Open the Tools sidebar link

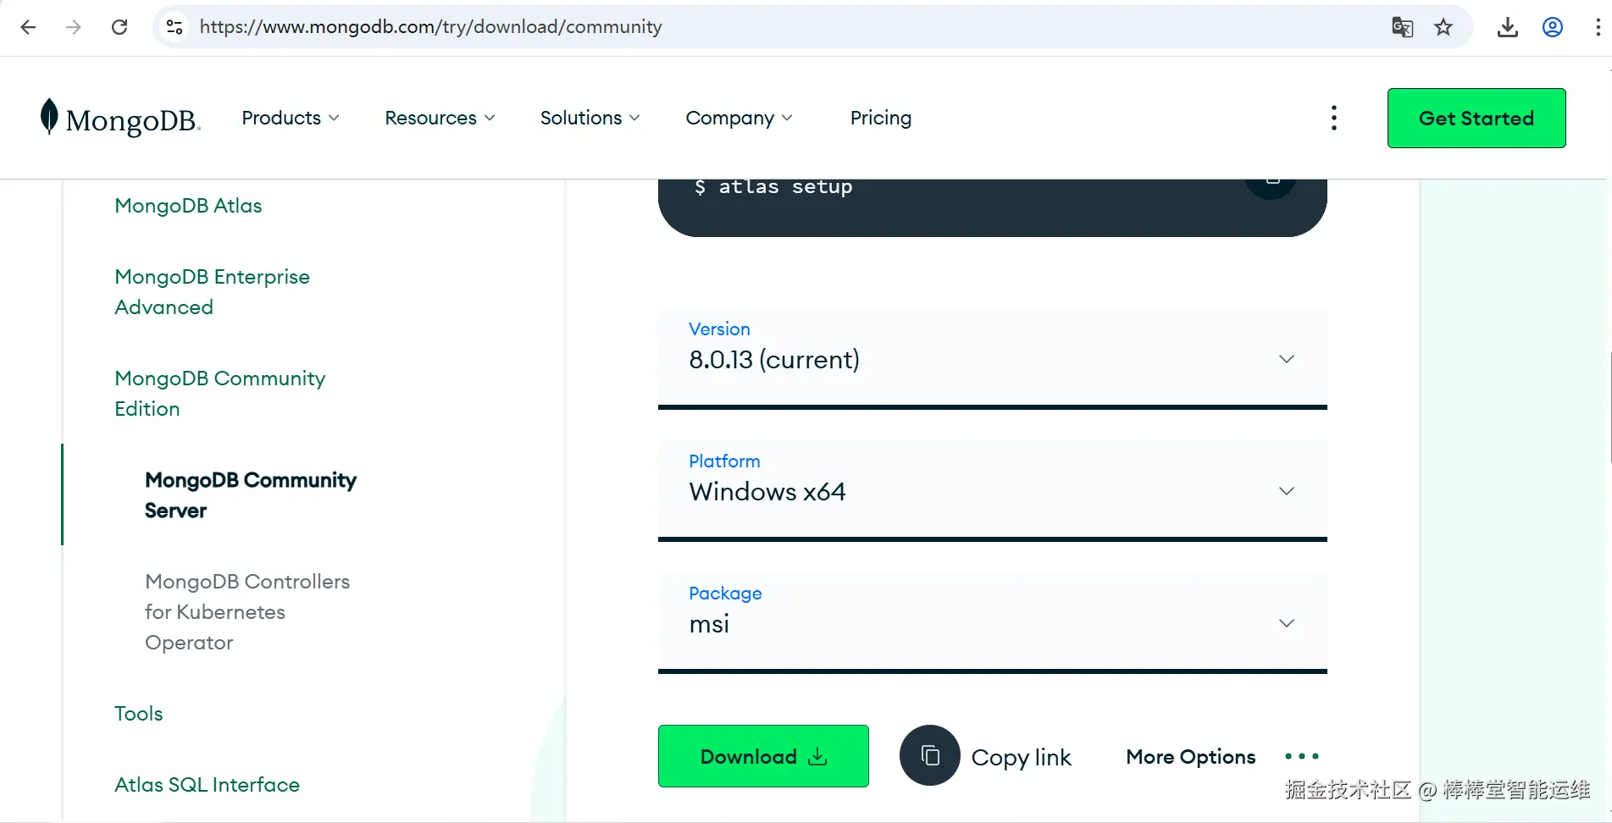click(139, 714)
